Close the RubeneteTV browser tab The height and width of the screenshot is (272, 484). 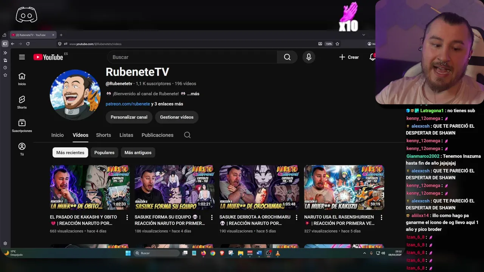(x=53, y=35)
